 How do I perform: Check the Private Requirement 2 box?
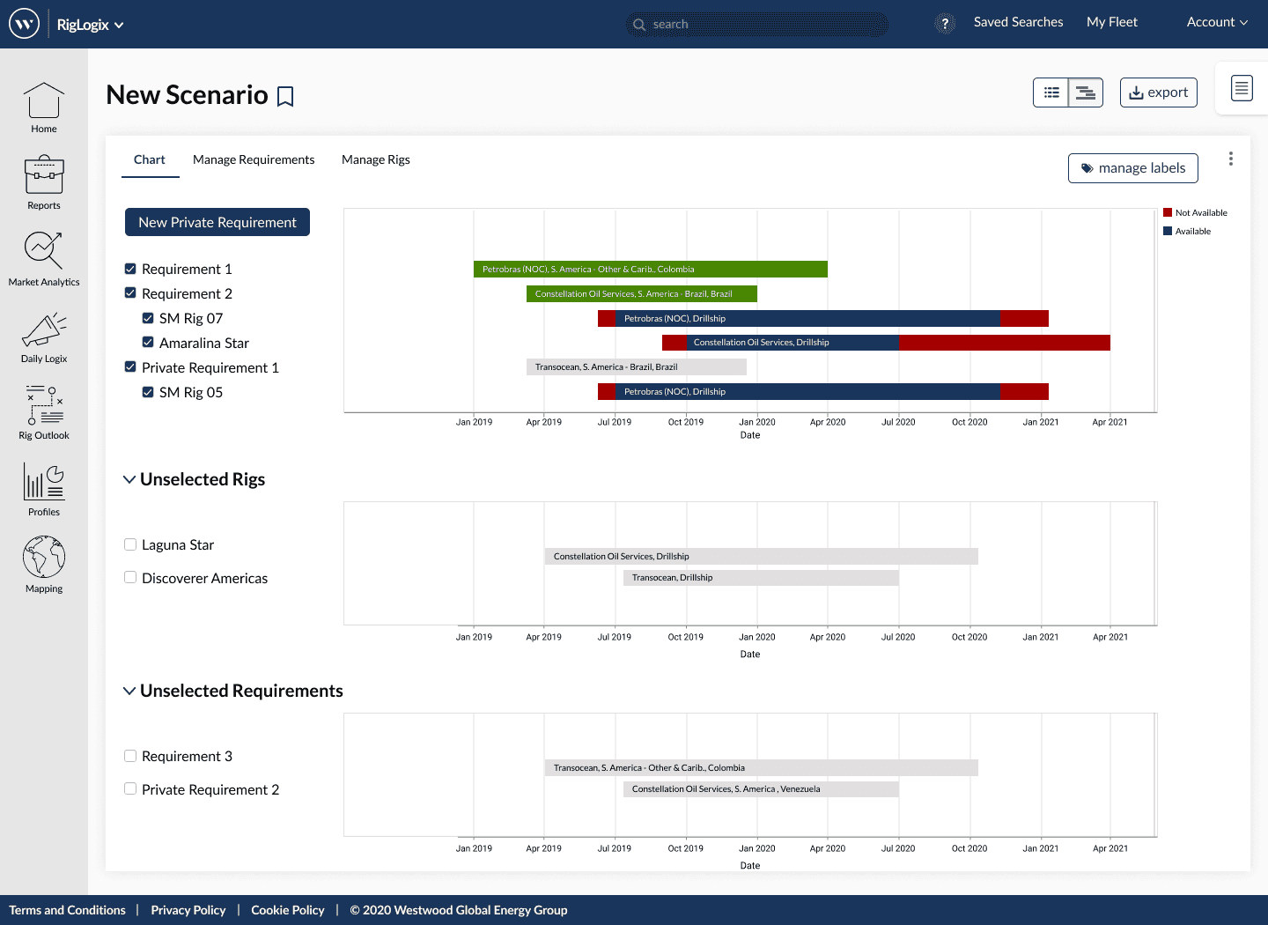[x=130, y=789]
